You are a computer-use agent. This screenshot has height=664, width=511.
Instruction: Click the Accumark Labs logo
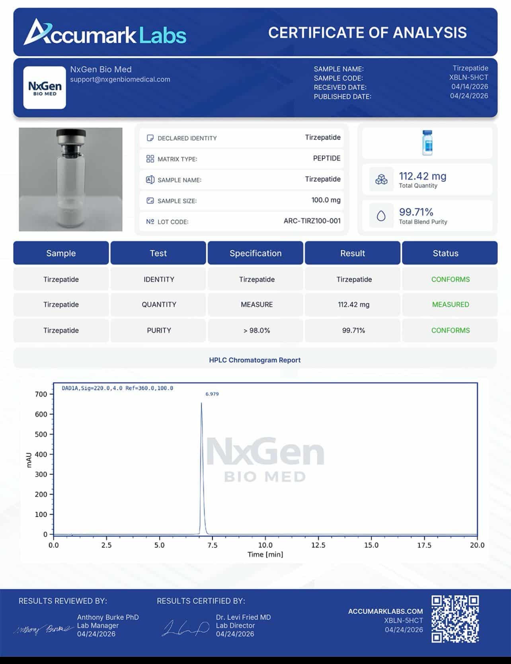(105, 32)
